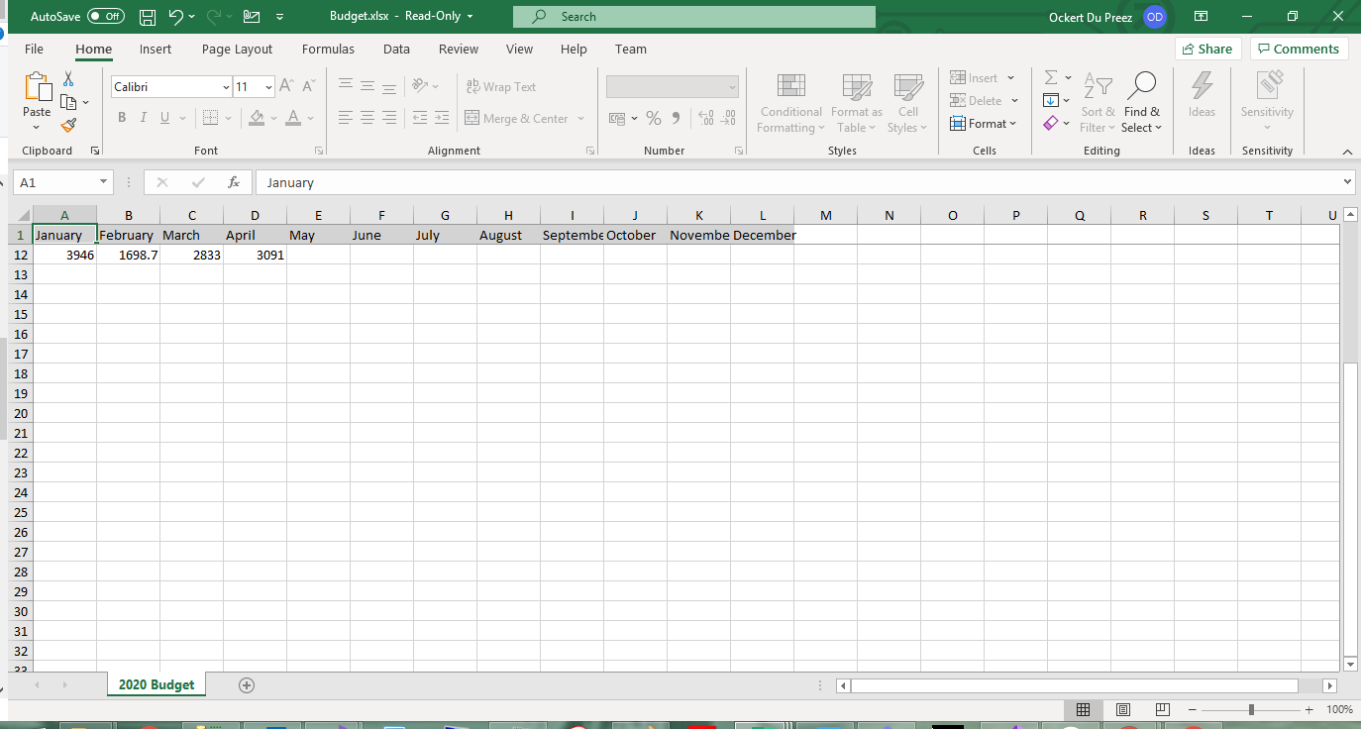Click Format as Table

[856, 102]
